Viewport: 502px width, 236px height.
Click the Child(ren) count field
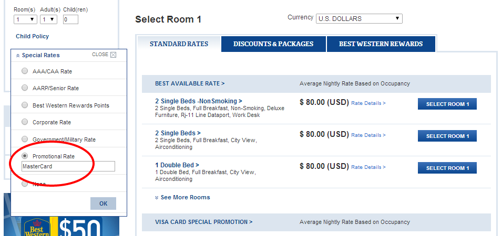point(70,19)
